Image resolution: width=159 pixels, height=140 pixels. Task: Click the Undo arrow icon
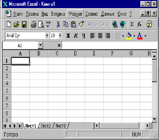click(x=91, y=24)
